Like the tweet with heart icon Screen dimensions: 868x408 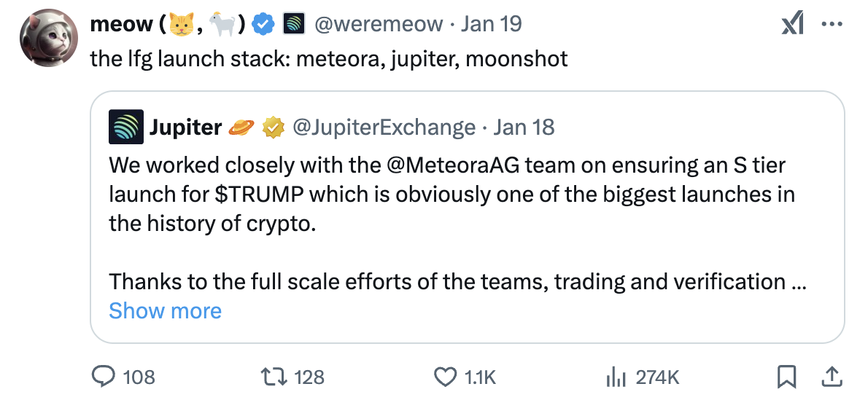444,377
